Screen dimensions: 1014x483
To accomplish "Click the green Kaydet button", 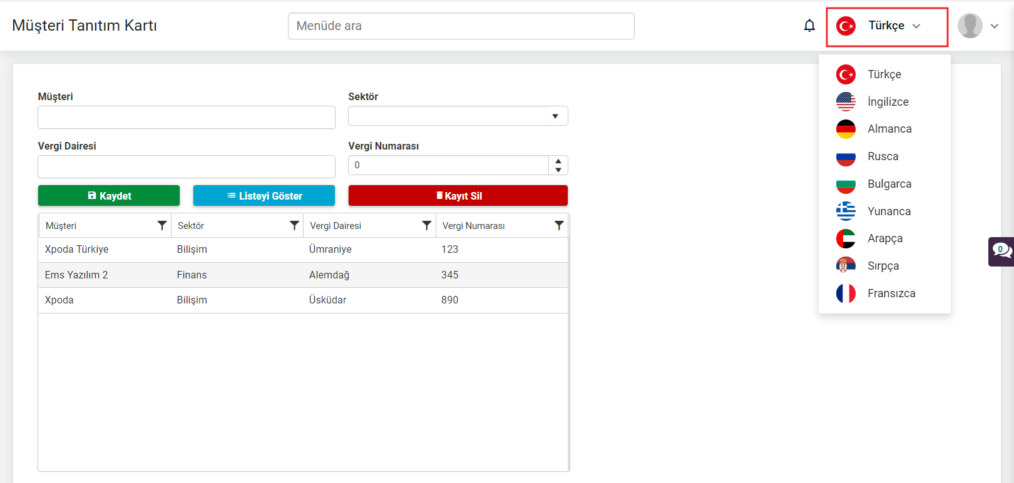I will point(109,196).
